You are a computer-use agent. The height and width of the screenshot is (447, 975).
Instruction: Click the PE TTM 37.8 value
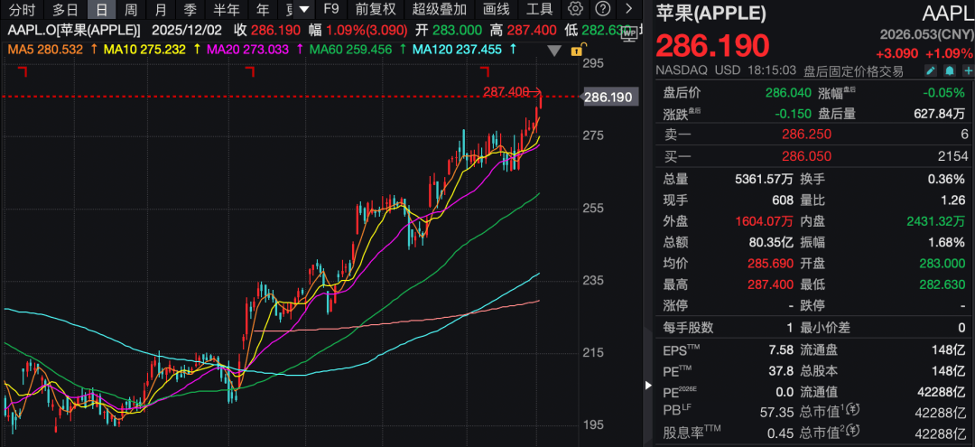(781, 371)
